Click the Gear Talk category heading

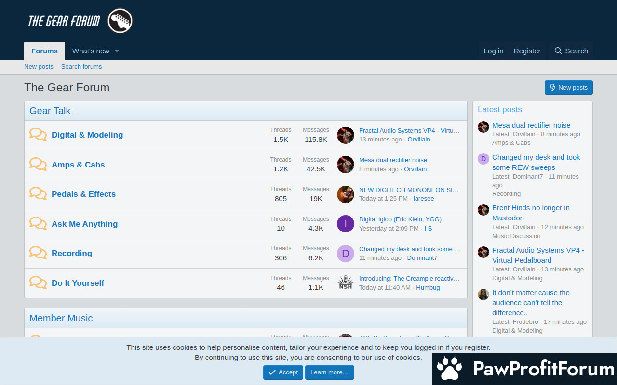(50, 111)
